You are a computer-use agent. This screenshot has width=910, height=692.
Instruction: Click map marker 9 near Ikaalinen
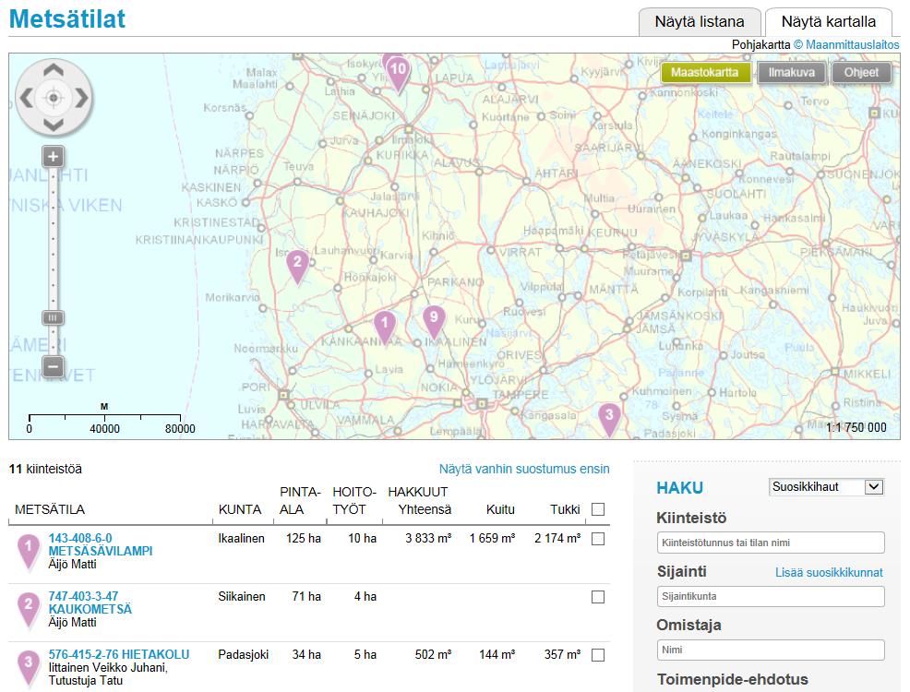click(434, 323)
